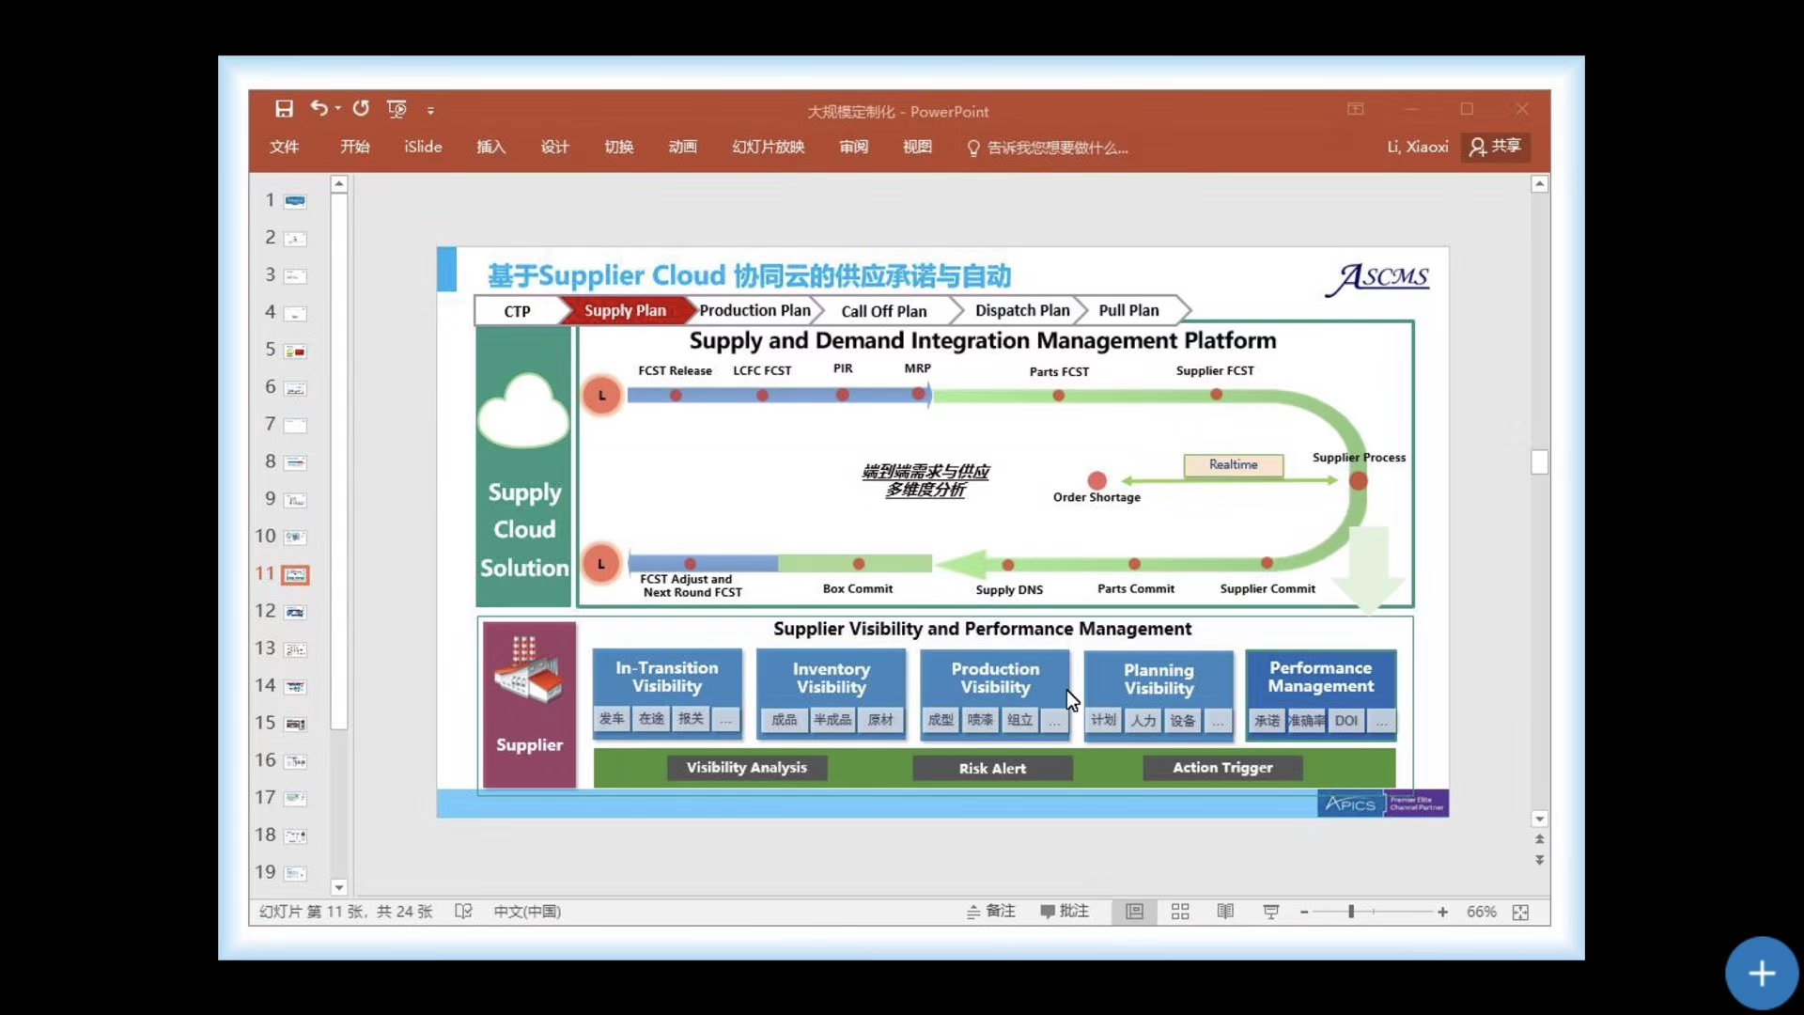Open the 审阅 ribbon tab
Viewport: 1804px width, 1015px height.
tap(853, 147)
